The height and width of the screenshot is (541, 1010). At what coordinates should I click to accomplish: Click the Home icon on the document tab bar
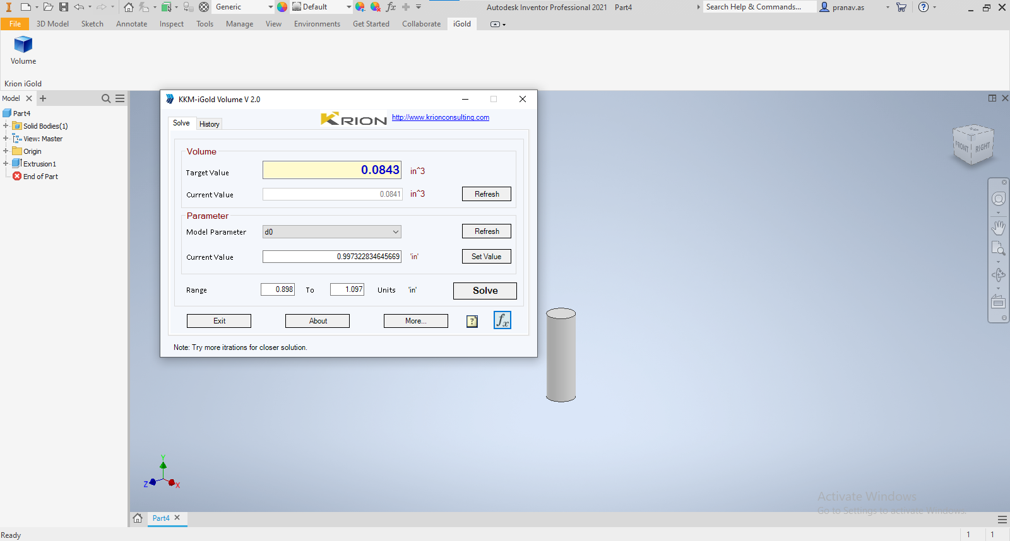coord(138,518)
